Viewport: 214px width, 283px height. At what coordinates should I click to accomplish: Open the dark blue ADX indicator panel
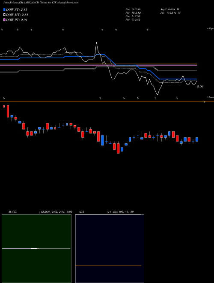click(x=110, y=249)
